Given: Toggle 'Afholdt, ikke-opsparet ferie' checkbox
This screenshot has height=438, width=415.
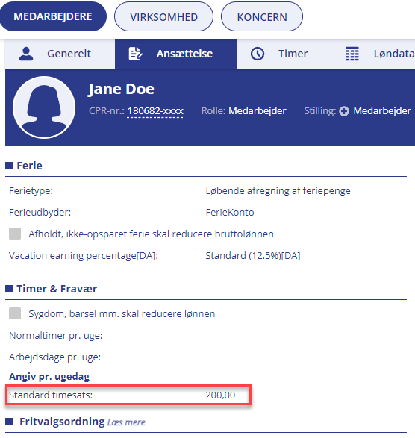Looking at the screenshot, I should 15,234.
